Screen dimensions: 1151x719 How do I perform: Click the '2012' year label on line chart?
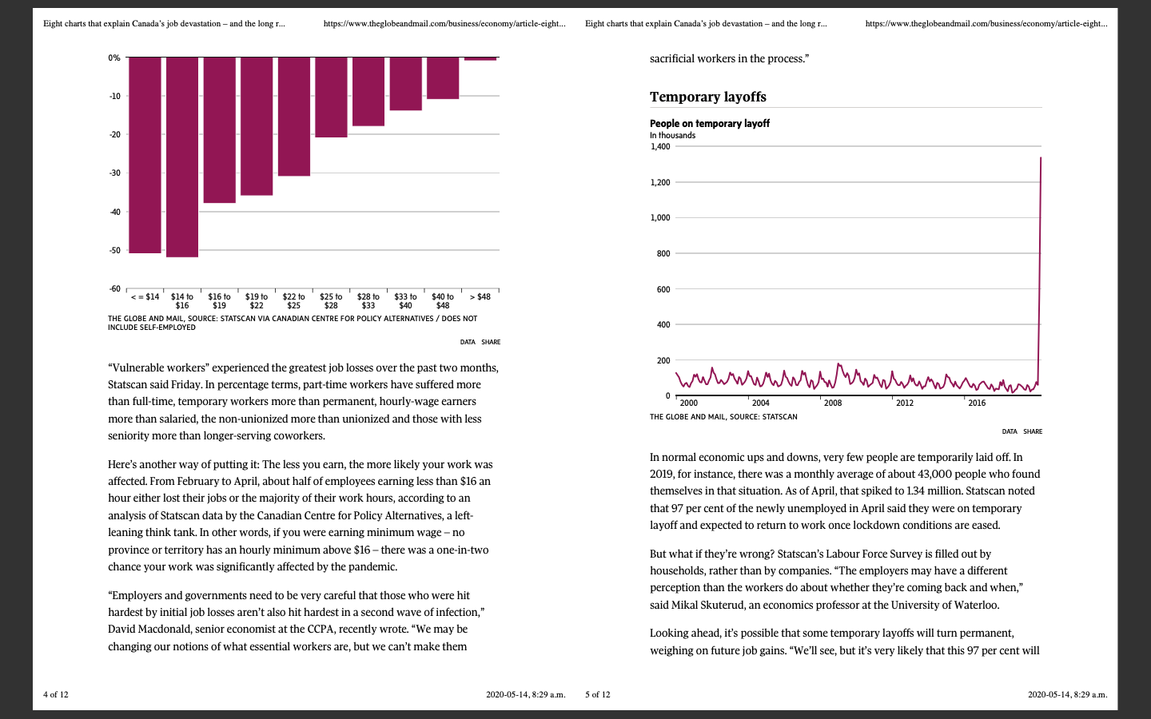point(905,403)
